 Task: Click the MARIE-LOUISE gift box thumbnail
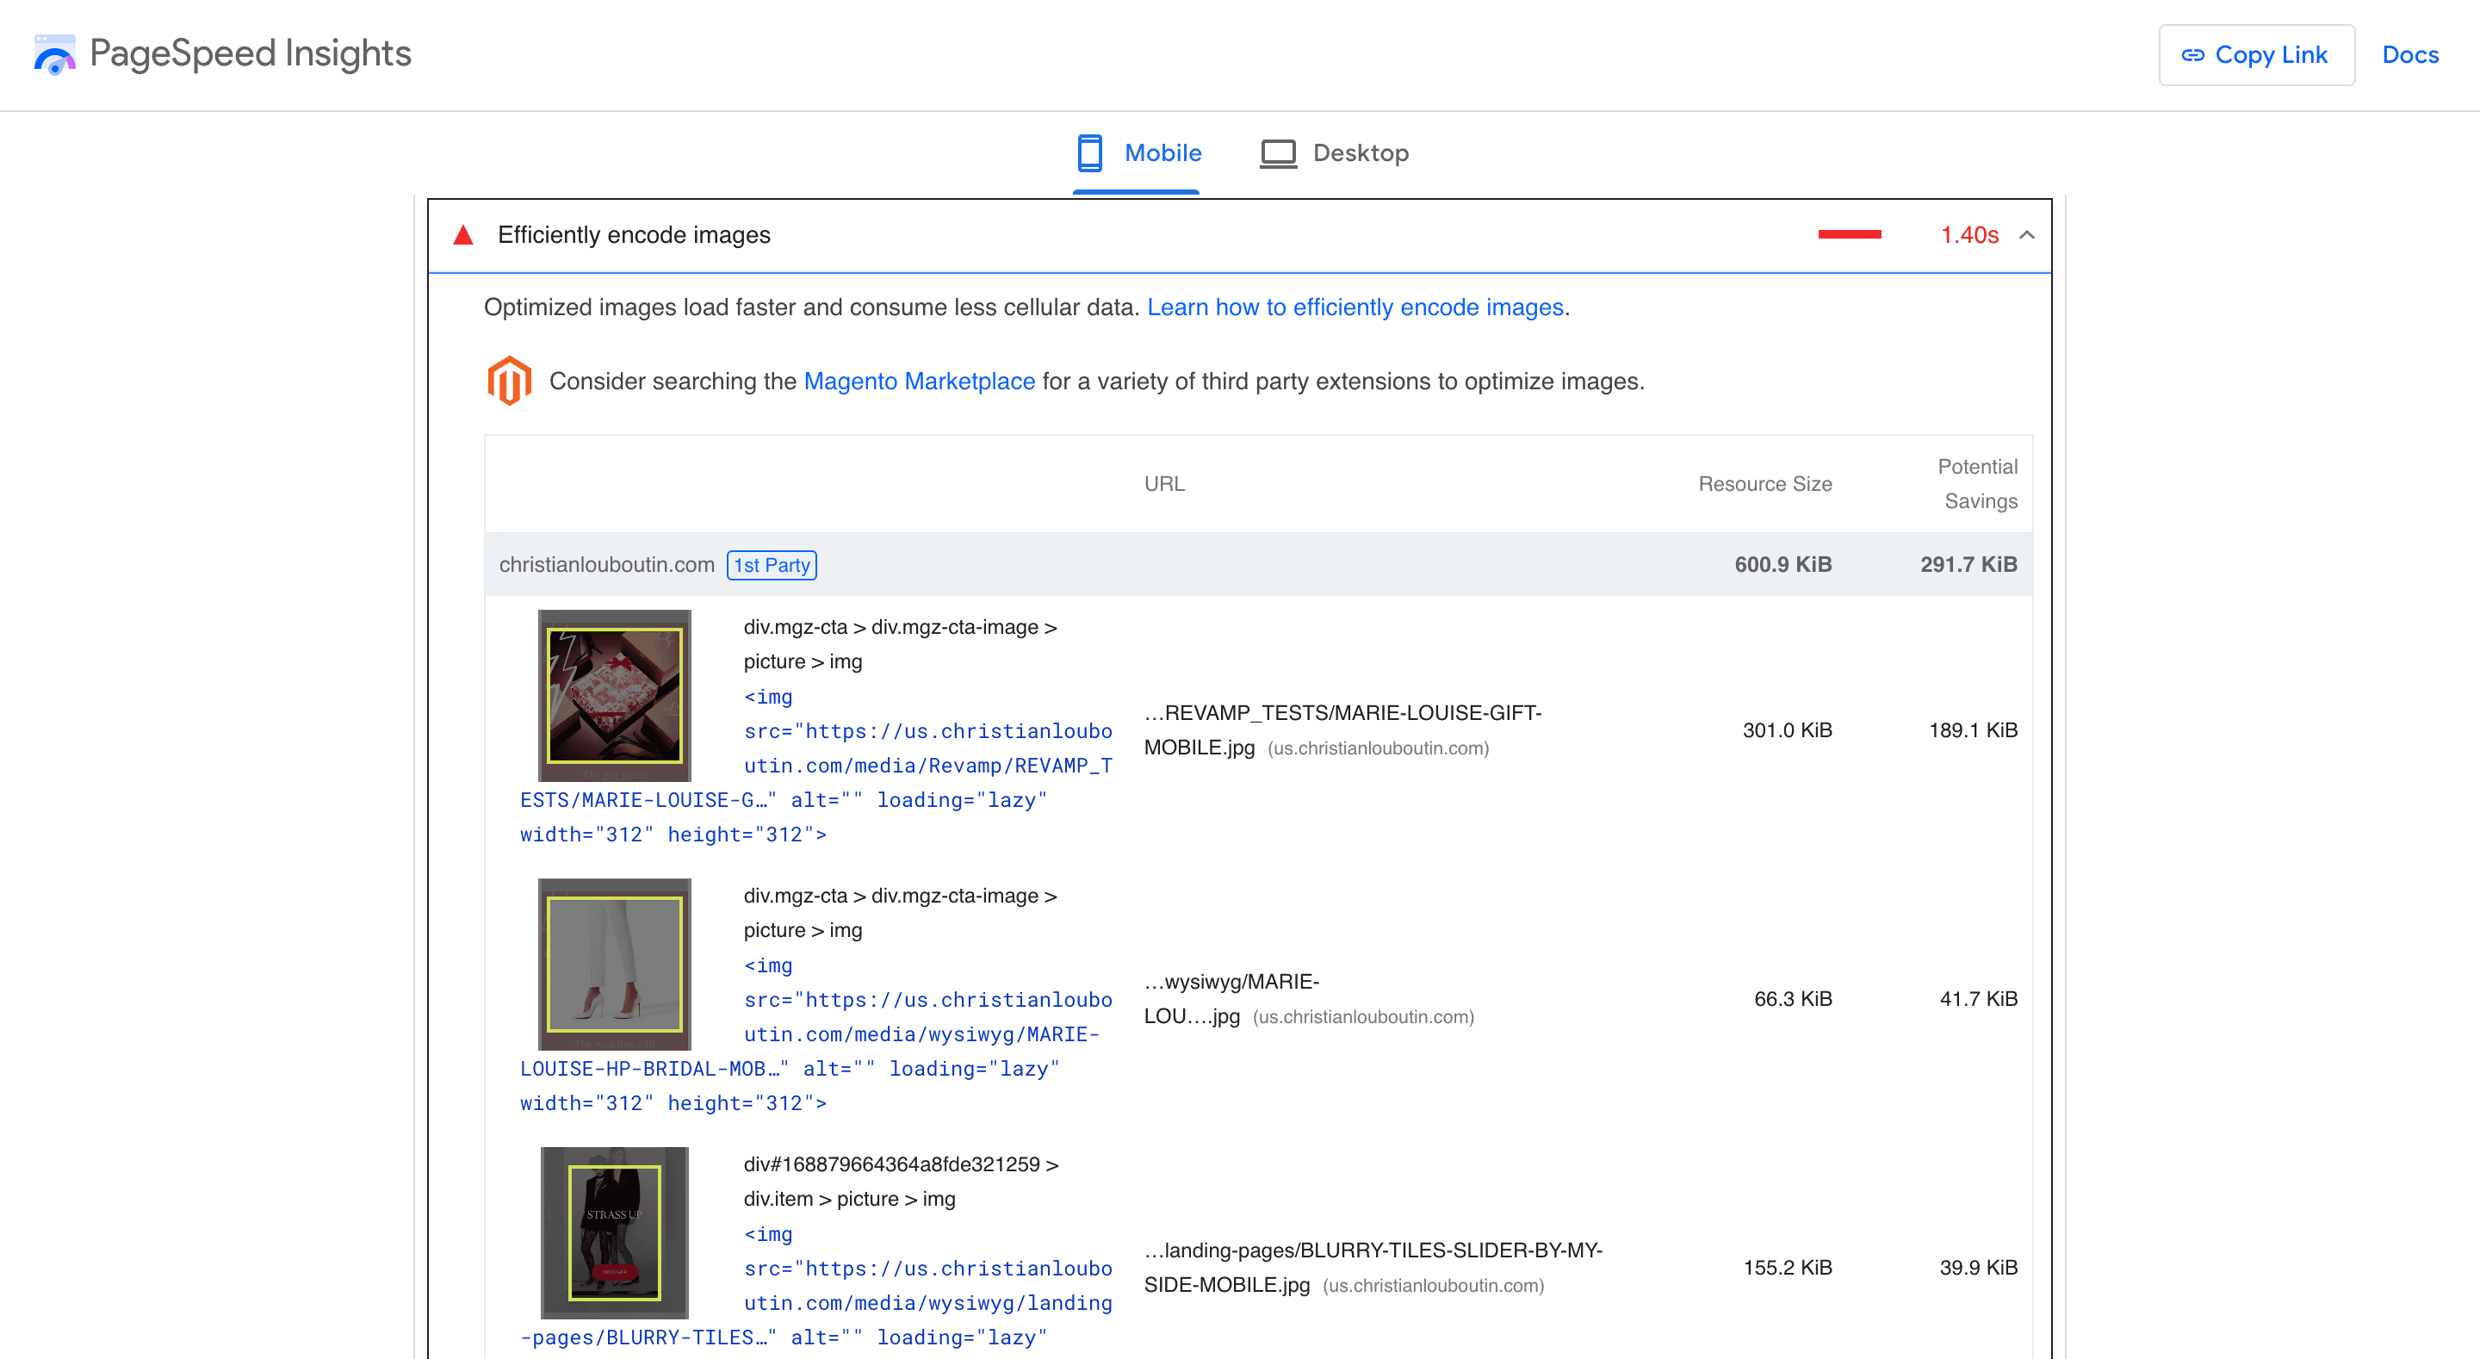pos(614,694)
